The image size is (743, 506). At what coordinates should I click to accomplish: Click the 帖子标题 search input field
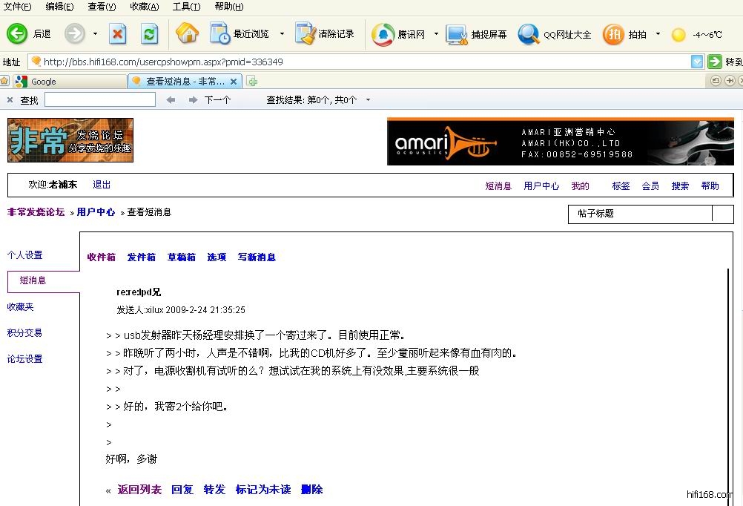coord(641,214)
